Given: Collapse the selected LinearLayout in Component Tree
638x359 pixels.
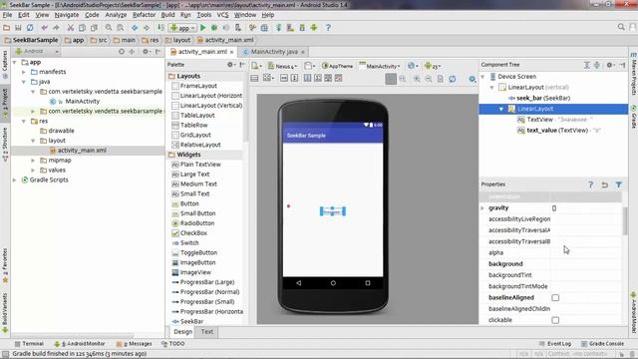Looking at the screenshot, I should tap(501, 109).
